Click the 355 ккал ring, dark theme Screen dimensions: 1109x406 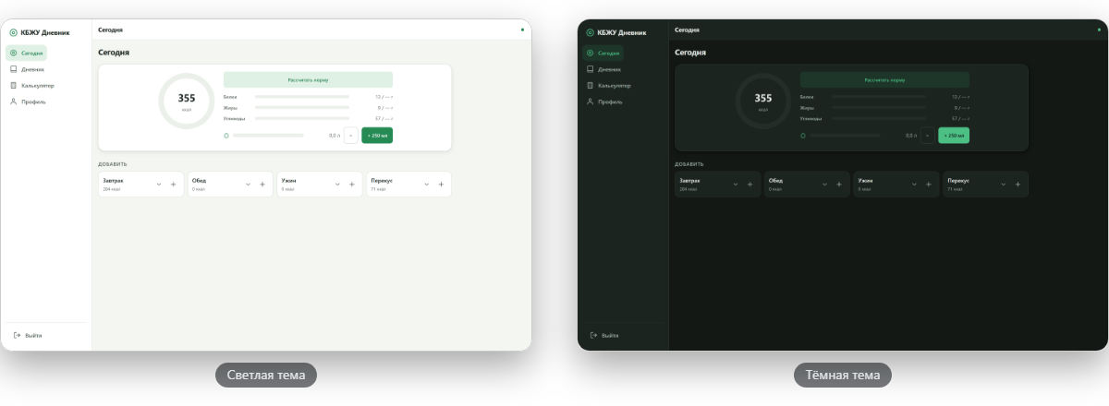pos(763,101)
